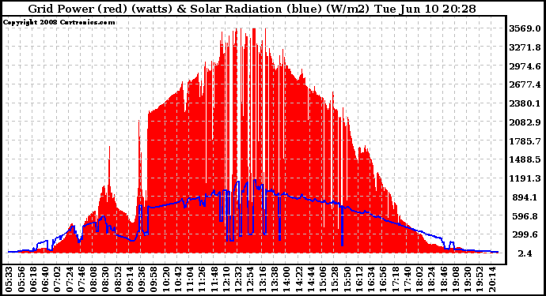Click the 15:28 time label
This screenshot has height=296, width=546.
pyautogui.click(x=335, y=279)
